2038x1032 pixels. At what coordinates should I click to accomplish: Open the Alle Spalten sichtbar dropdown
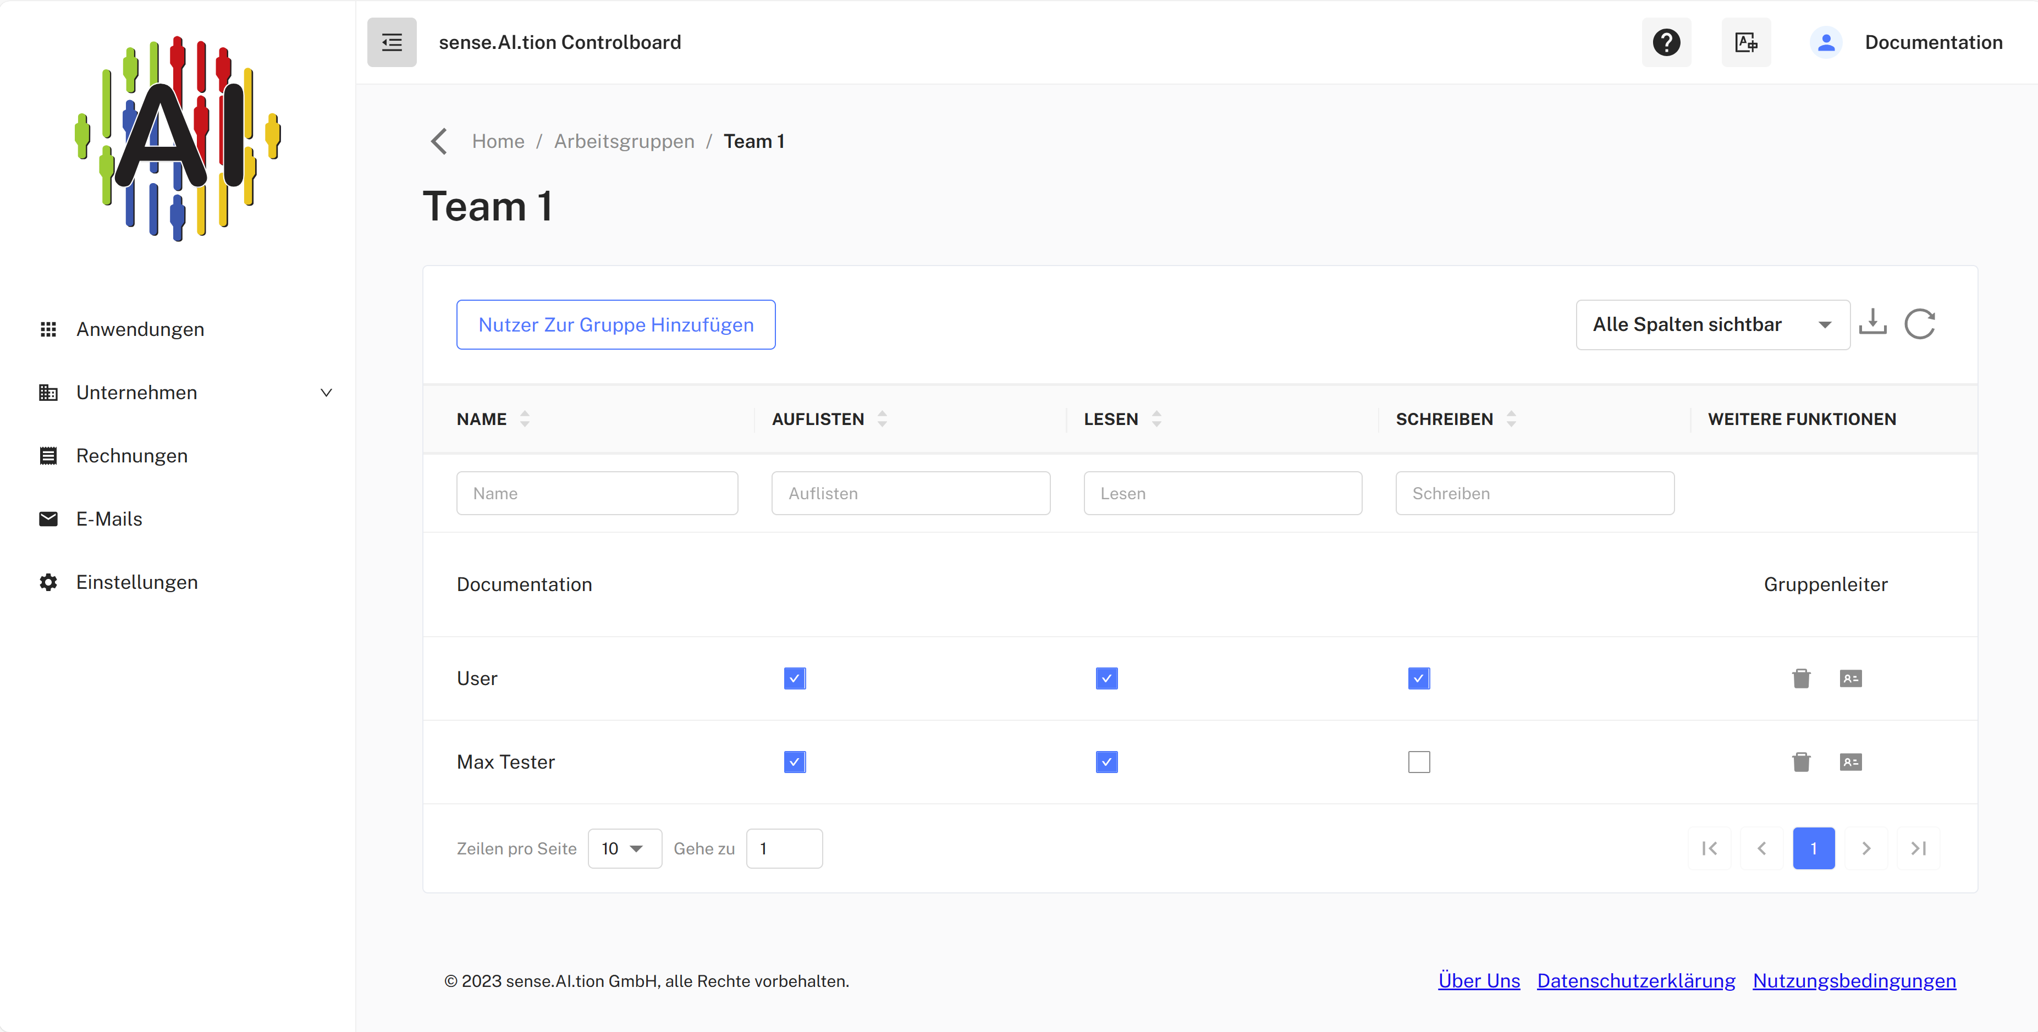1713,324
